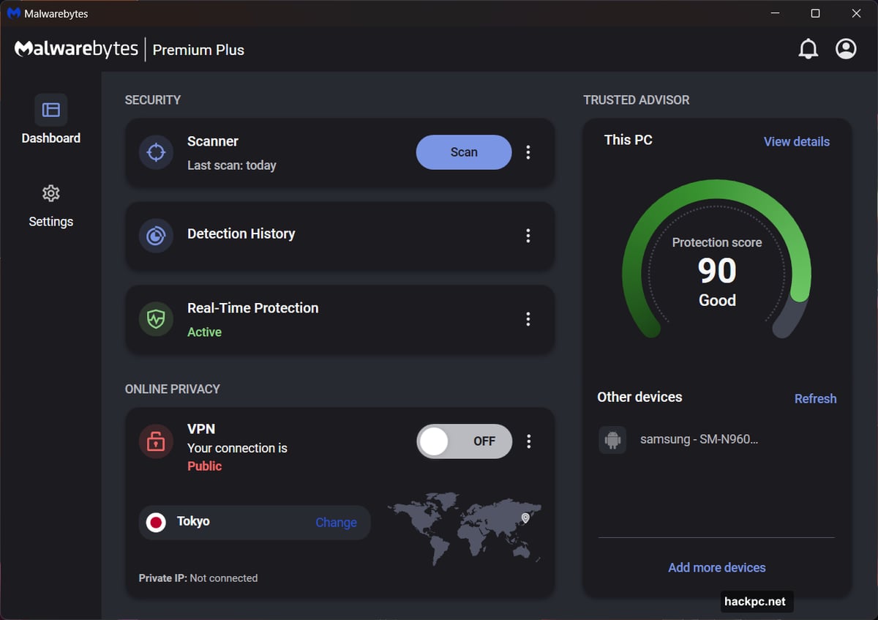Click the Japan flag icon for Tokyo server

156,522
